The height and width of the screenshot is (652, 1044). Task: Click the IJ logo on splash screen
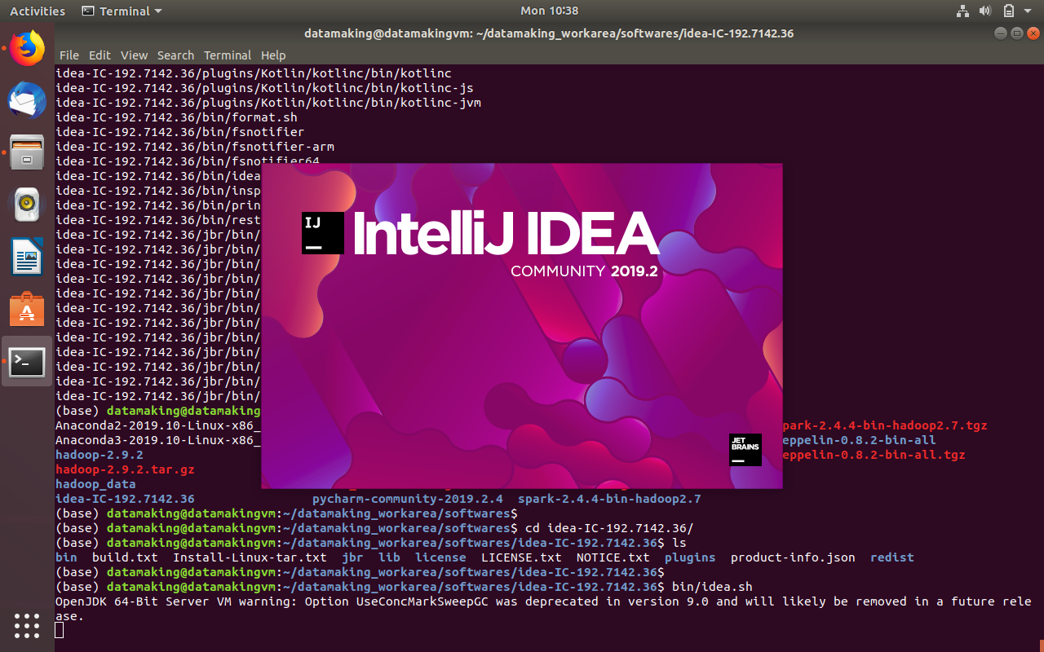[323, 233]
